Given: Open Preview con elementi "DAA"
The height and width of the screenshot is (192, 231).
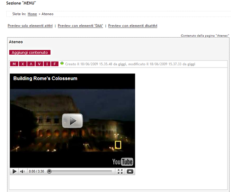Looking at the screenshot, I should [80, 26].
